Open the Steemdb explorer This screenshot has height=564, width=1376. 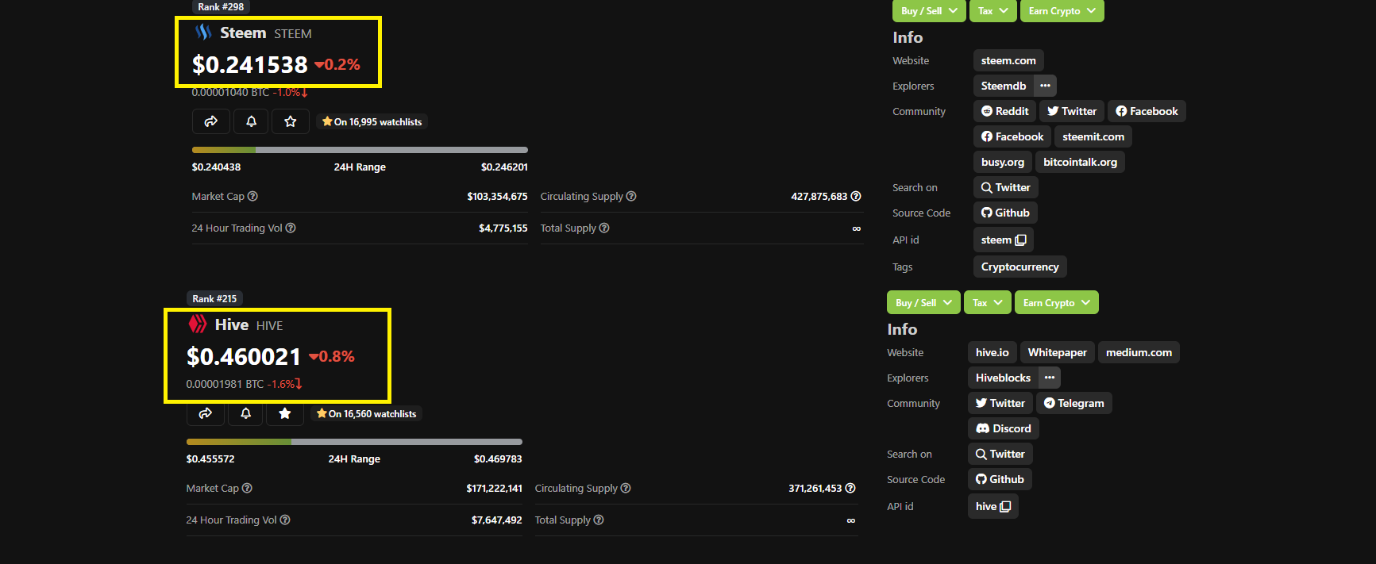(x=1004, y=86)
